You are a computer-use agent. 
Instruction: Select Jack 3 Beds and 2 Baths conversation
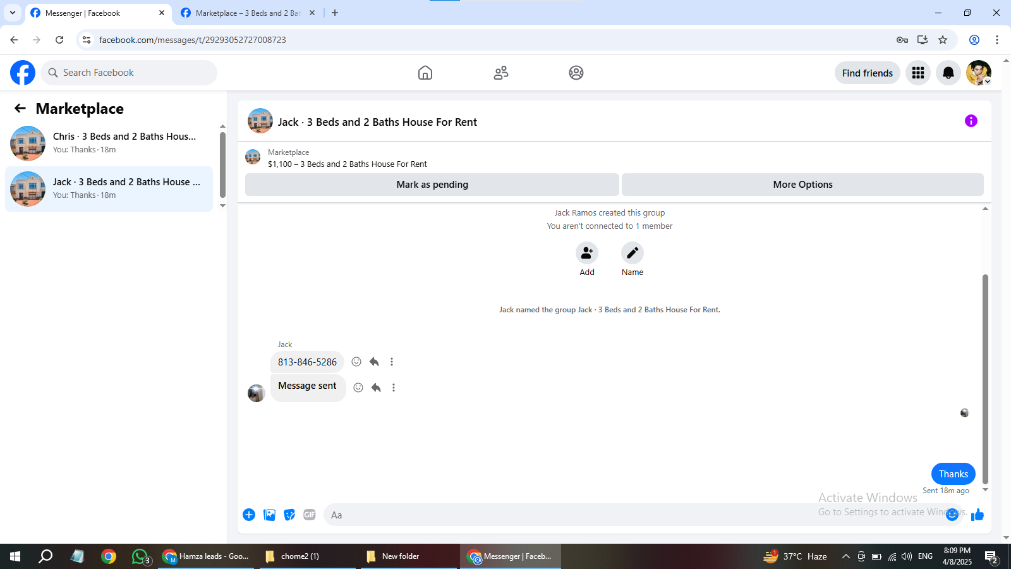109,189
